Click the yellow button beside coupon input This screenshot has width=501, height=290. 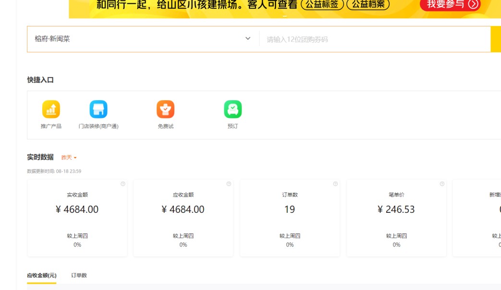(496, 39)
